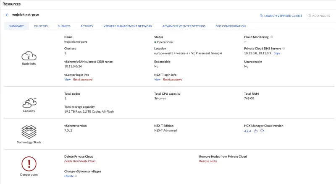This screenshot has height=184, width=336.
Task: Click the help icon next to Elevate
Action: [76, 176]
